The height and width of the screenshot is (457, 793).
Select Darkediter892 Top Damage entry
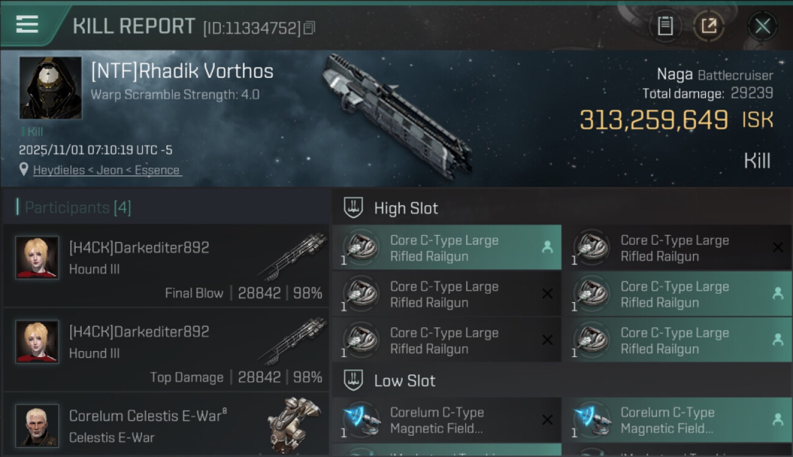(166, 350)
